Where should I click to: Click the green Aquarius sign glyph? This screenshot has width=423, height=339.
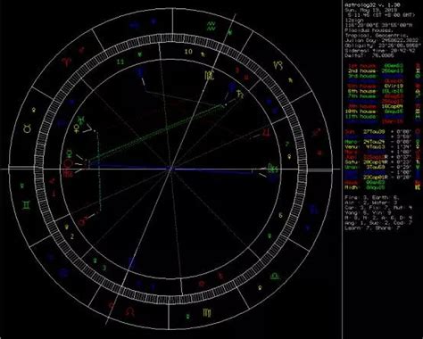point(211,26)
